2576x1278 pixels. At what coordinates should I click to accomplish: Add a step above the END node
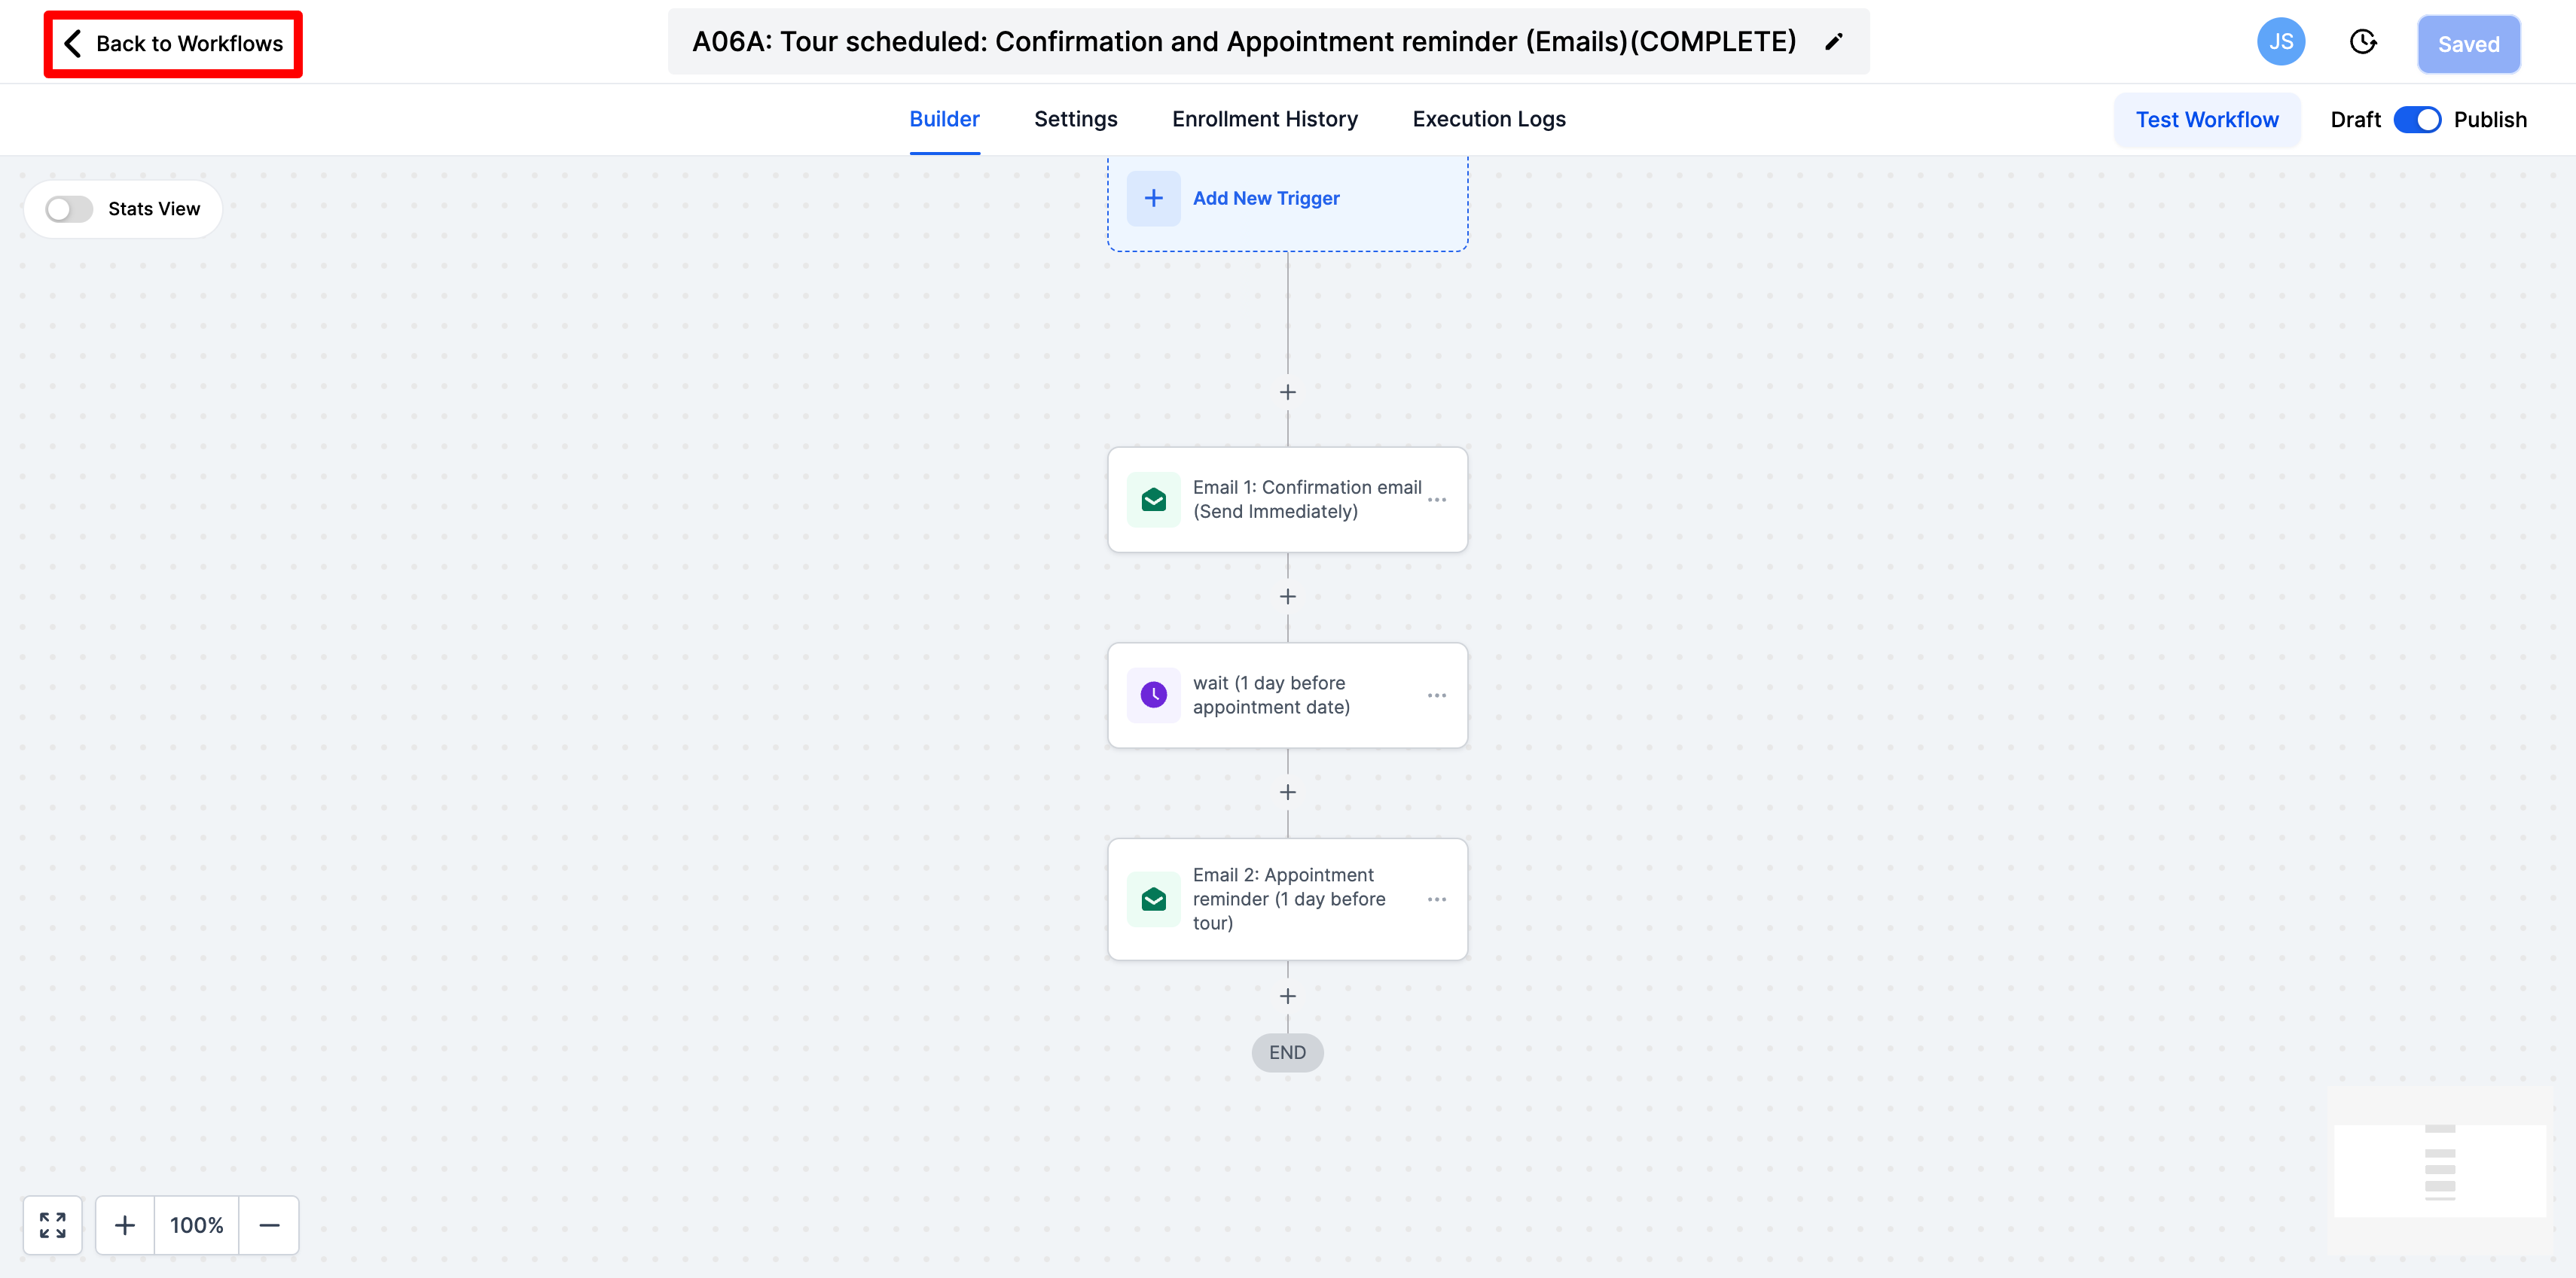pos(1288,997)
